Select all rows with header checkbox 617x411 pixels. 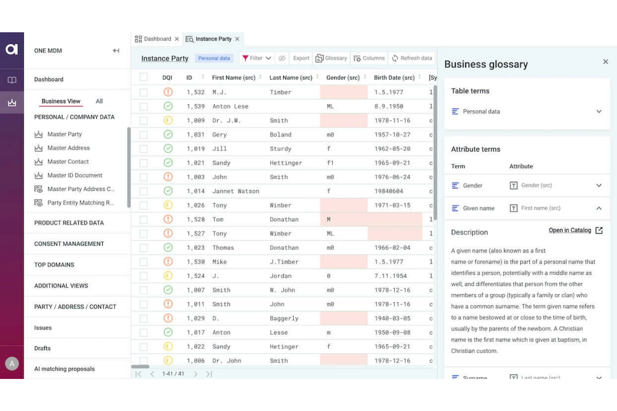click(x=143, y=77)
